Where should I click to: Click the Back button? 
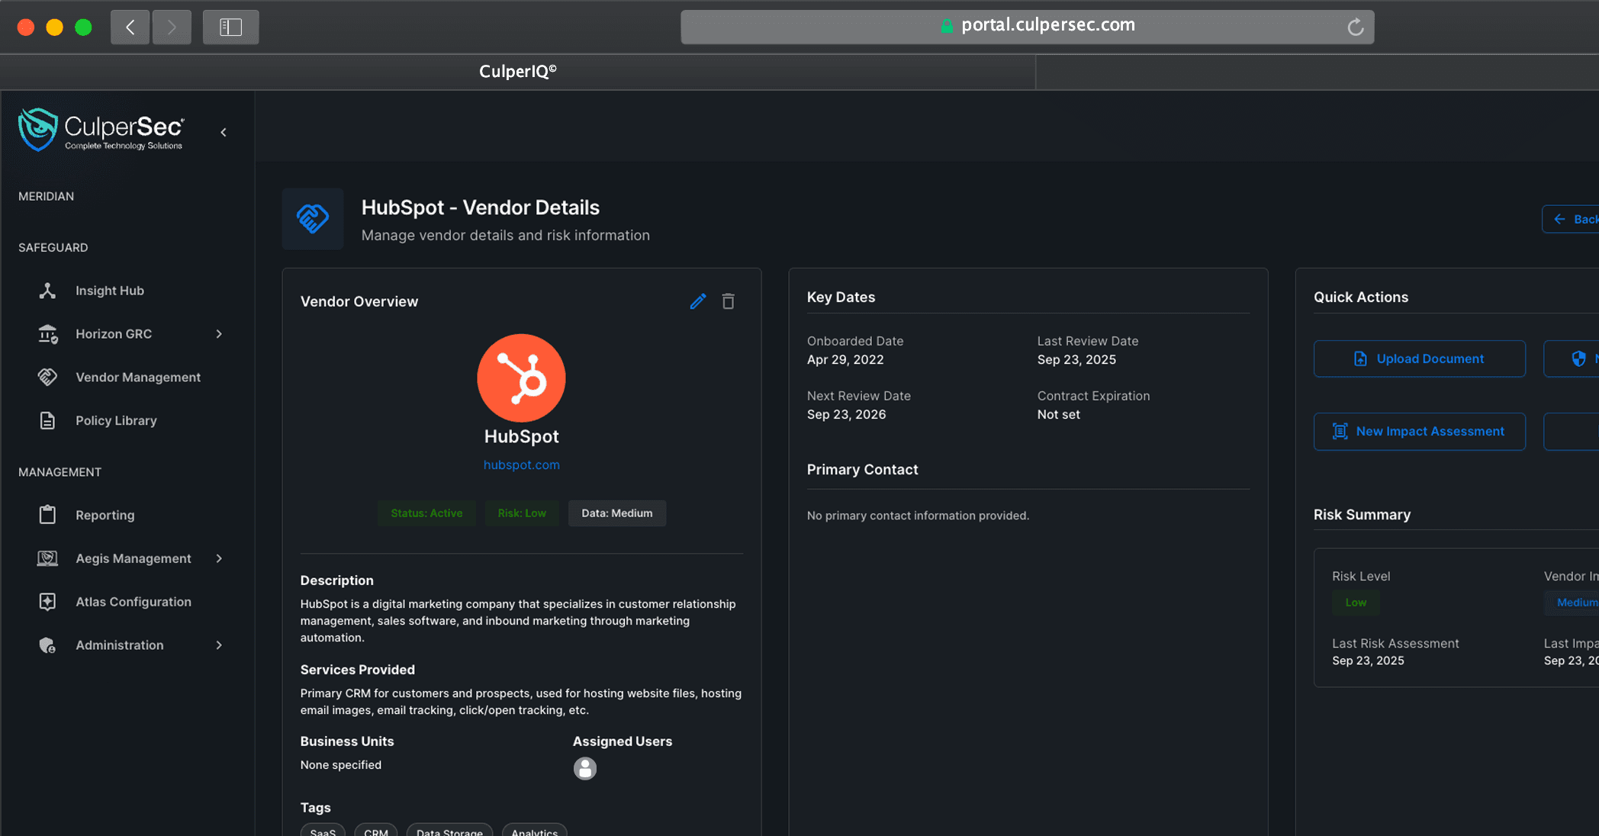[x=1572, y=219]
